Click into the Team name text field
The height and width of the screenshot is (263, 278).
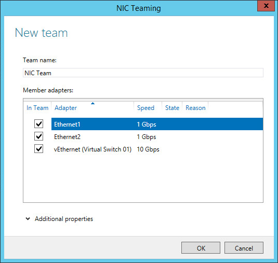pyautogui.click(x=143, y=73)
